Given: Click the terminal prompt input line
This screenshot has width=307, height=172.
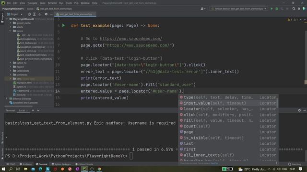Looking at the screenshot, I should 131,156.
